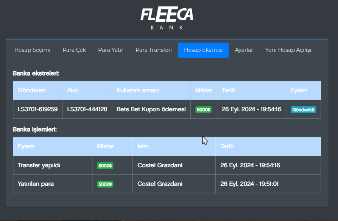The width and height of the screenshot is (338, 221).
Task: Click the Bets Bet Kupon ödemesi entry
Action: coord(151,109)
